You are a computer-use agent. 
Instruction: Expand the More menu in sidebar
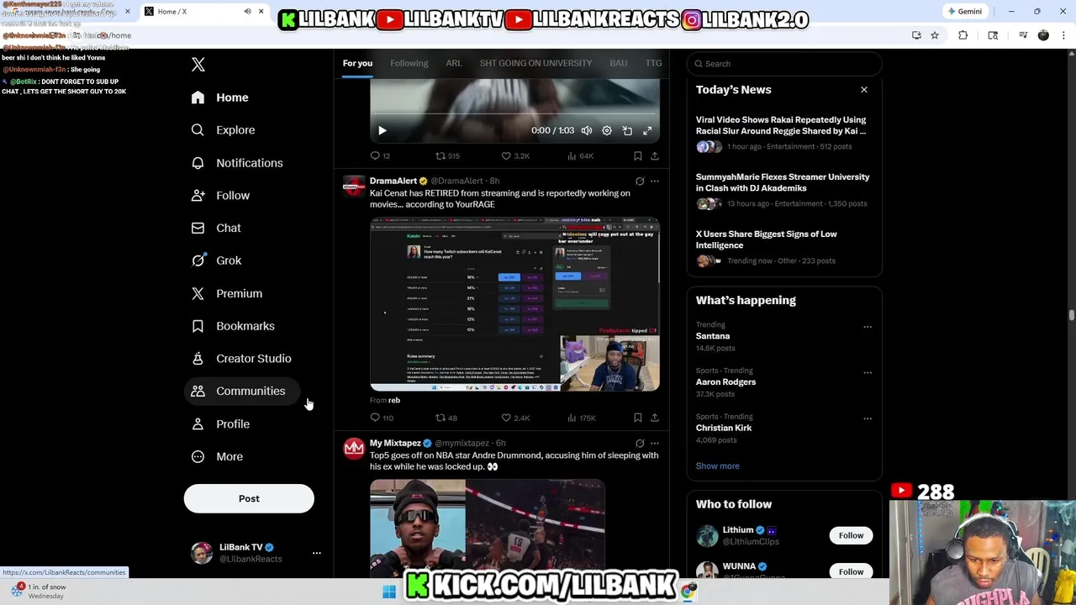[x=217, y=456]
